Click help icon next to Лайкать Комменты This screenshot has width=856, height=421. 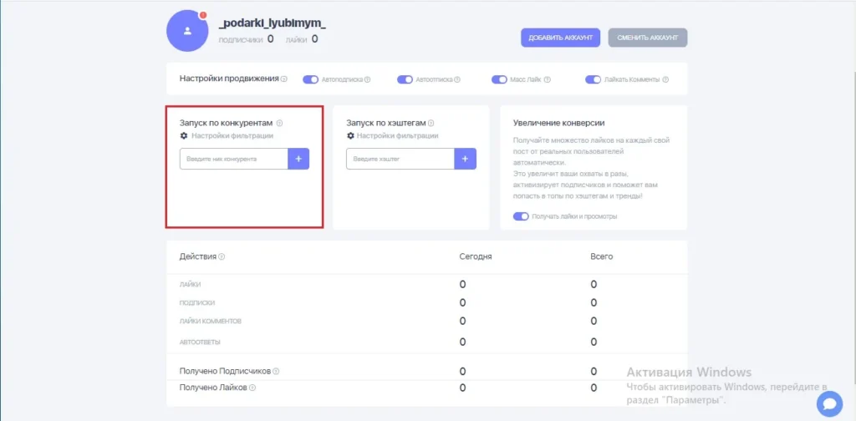(665, 79)
